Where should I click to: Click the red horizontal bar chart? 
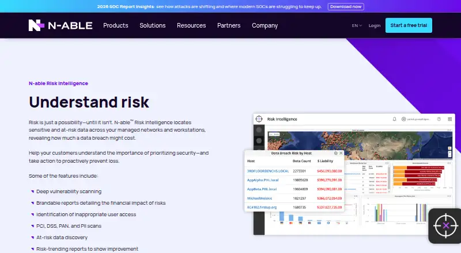click(x=419, y=175)
